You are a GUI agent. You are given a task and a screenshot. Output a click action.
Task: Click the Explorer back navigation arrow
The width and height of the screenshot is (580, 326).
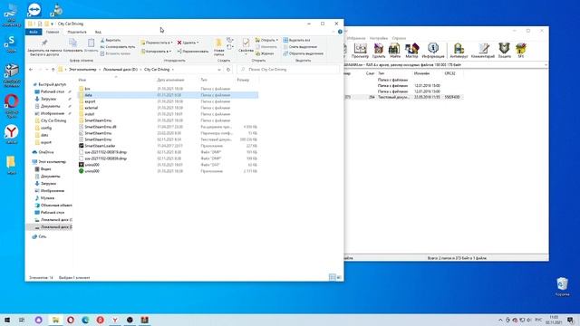[x=31, y=70]
